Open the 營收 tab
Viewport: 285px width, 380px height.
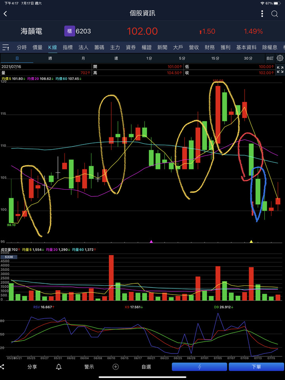click(194, 47)
